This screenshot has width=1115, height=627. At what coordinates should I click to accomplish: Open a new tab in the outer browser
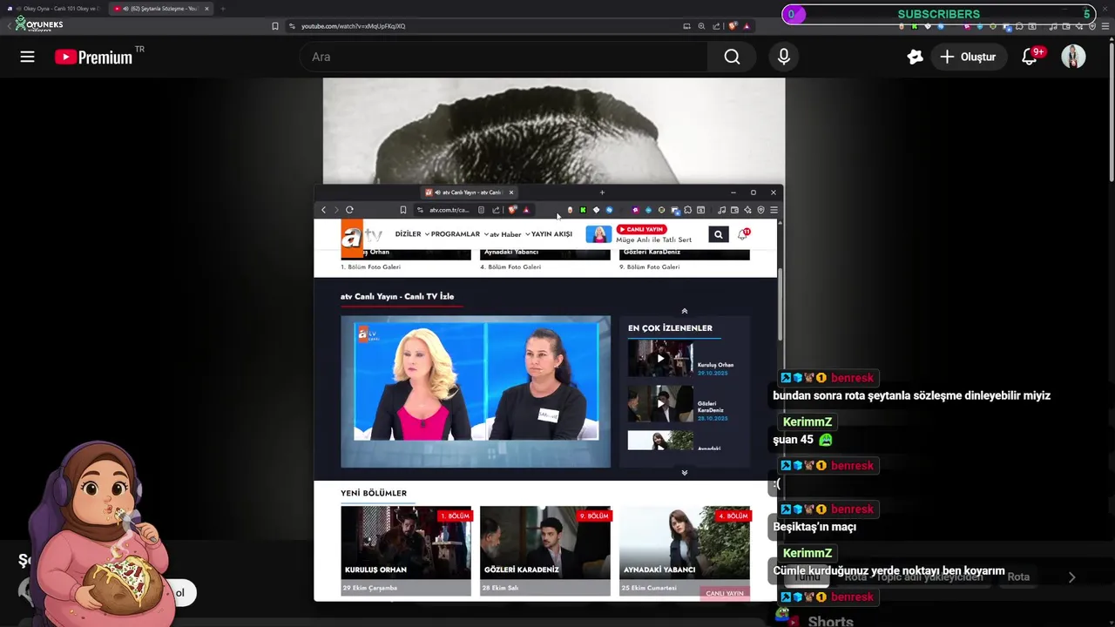coord(223,9)
